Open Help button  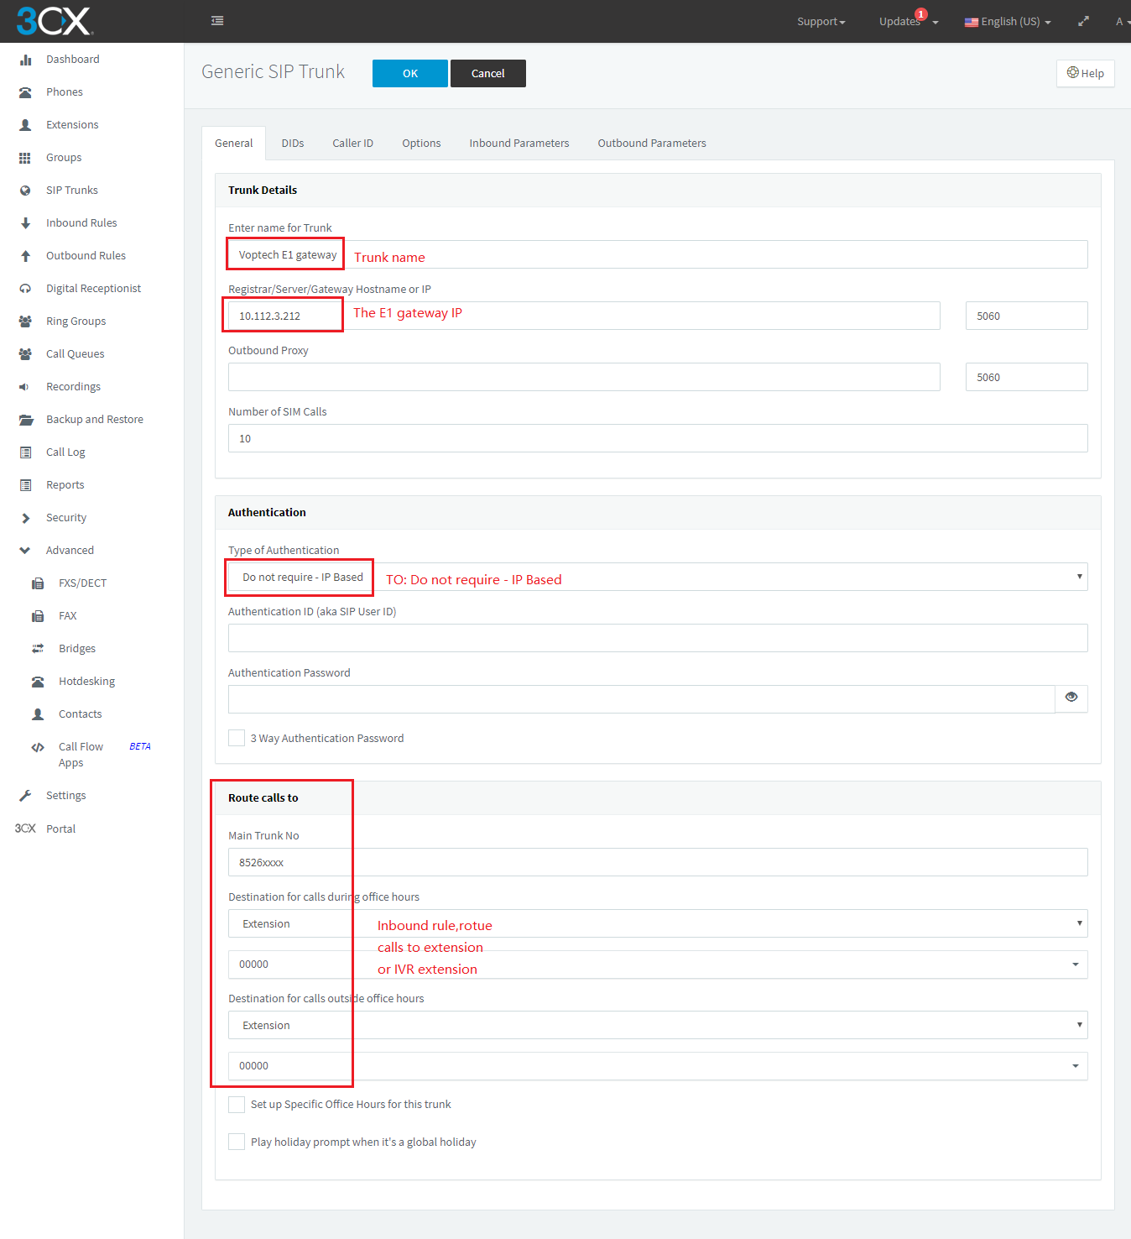(x=1085, y=73)
